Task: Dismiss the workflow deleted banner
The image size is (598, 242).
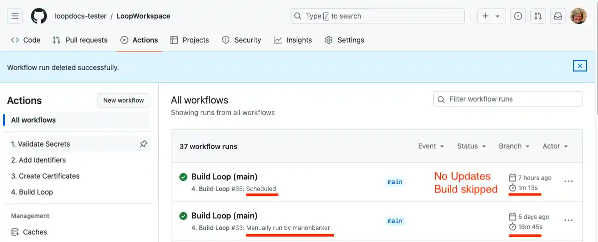Action: (580, 66)
